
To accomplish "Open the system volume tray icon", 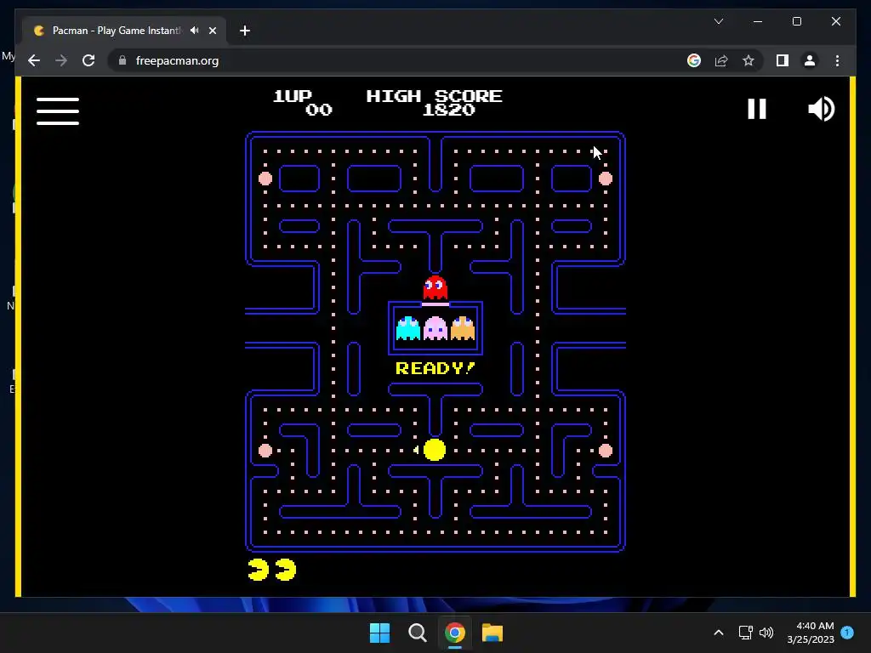I will (x=766, y=633).
